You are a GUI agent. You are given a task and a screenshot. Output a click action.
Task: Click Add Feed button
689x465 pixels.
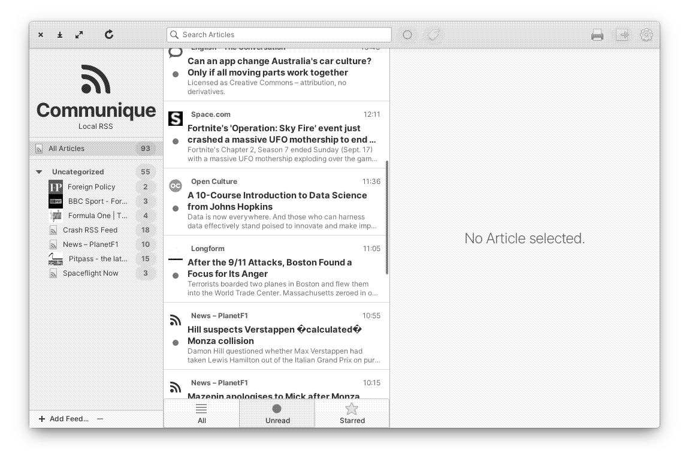(x=64, y=419)
